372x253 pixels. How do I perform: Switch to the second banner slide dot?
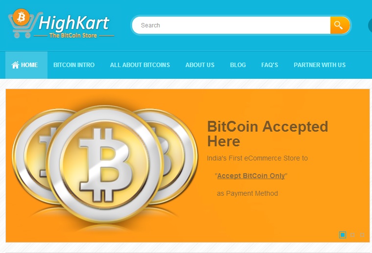click(352, 235)
